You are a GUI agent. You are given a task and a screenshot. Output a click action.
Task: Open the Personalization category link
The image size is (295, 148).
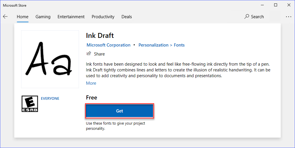(x=153, y=45)
